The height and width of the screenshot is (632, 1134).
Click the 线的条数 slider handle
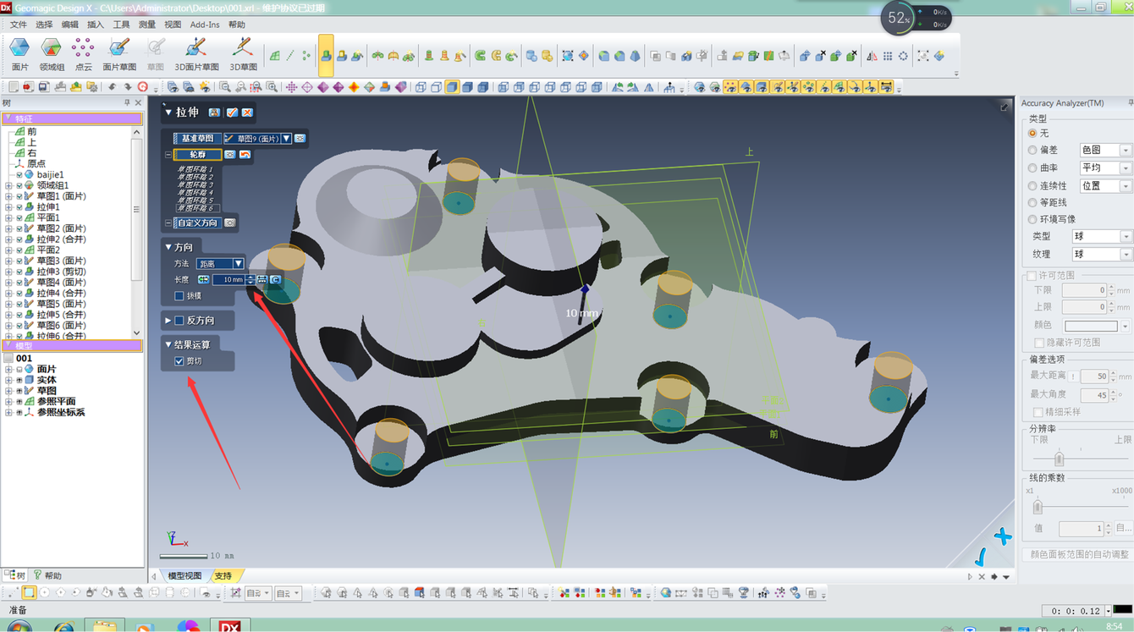coord(1038,506)
